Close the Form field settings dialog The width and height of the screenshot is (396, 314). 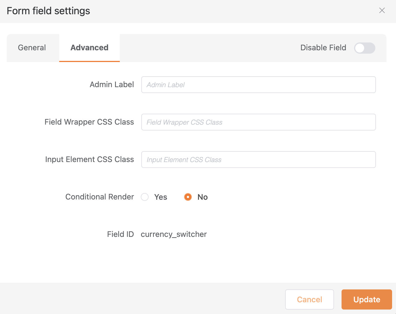382,11
